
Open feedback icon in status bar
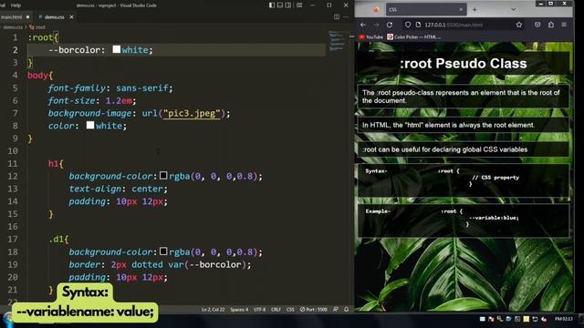click(336, 310)
